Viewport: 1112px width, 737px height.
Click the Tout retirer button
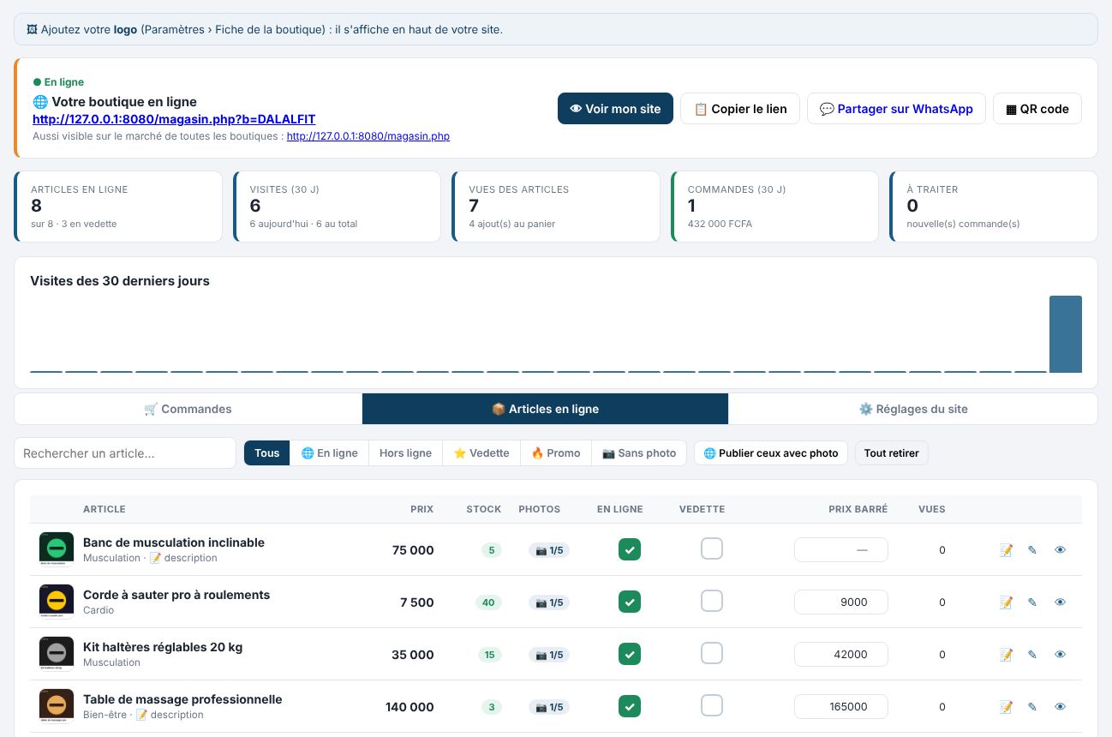(892, 453)
